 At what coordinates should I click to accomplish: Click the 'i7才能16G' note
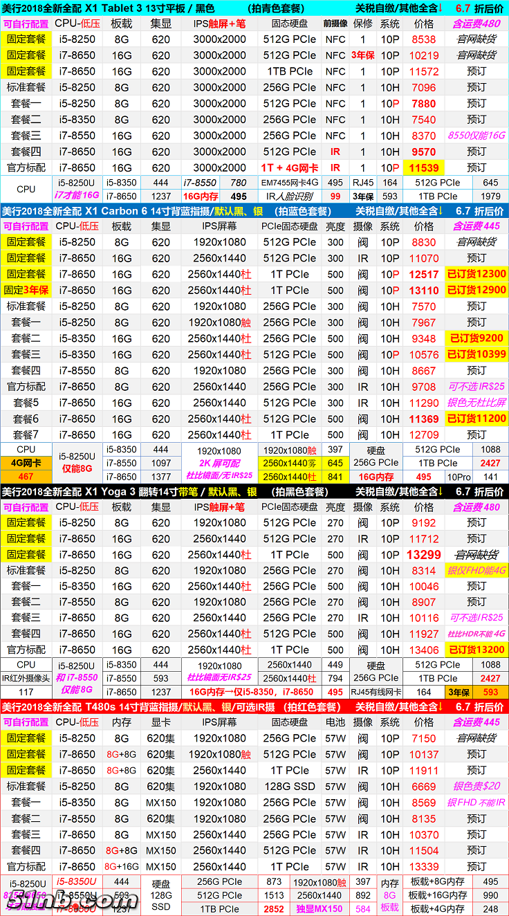(x=77, y=196)
